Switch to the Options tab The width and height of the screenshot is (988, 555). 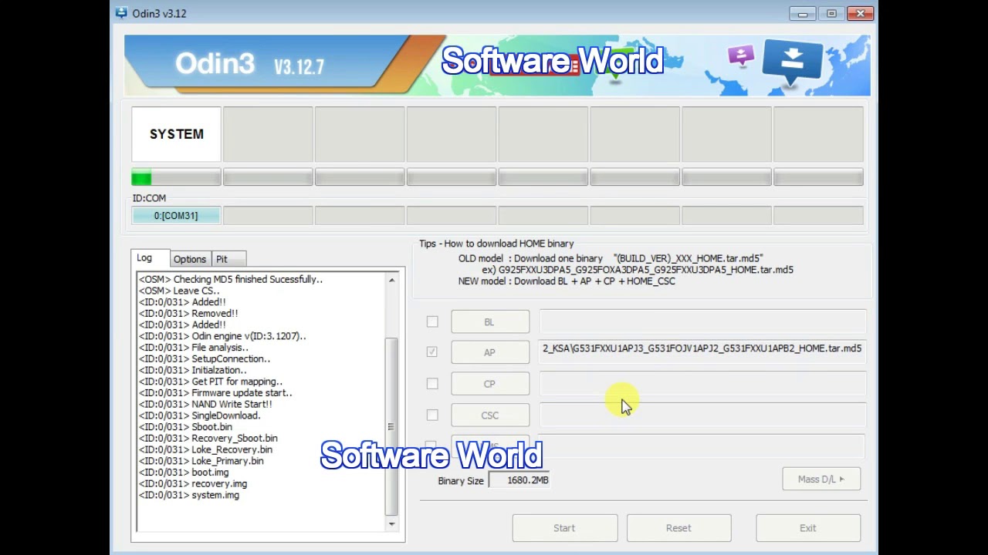(x=190, y=259)
